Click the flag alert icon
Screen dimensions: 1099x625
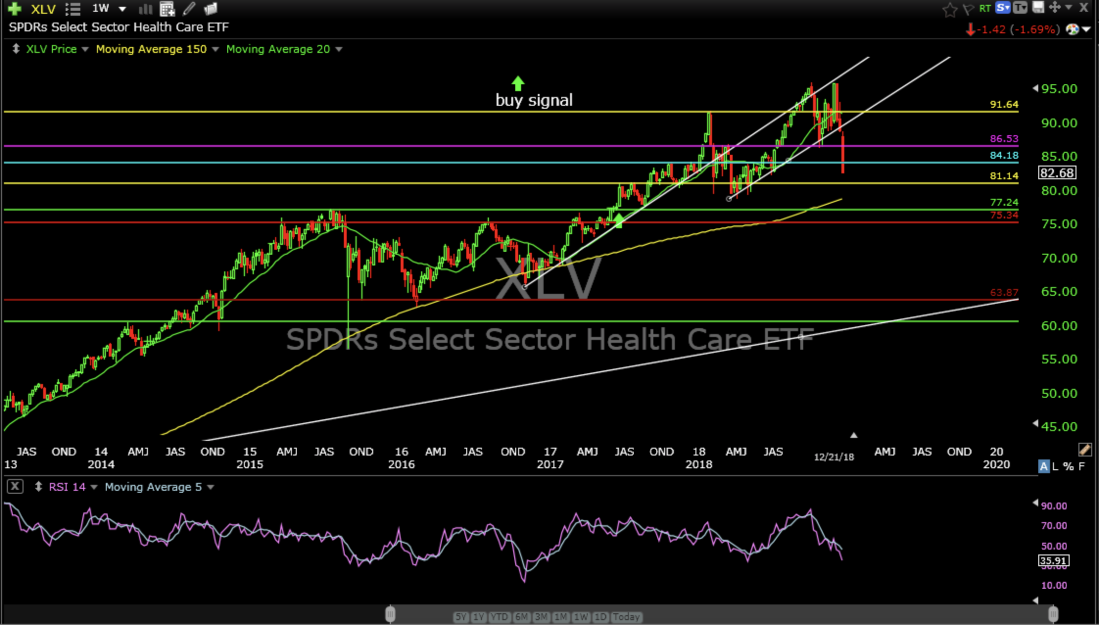tap(968, 9)
